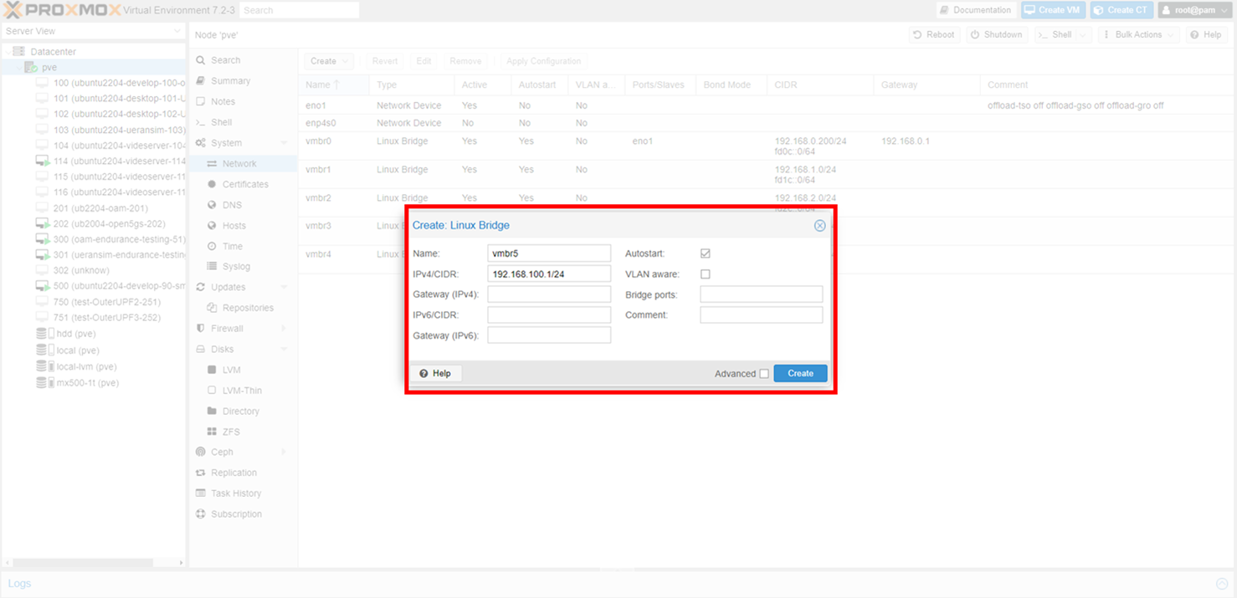The image size is (1237, 598).
Task: Enable the Advanced checkbox
Action: (x=764, y=374)
